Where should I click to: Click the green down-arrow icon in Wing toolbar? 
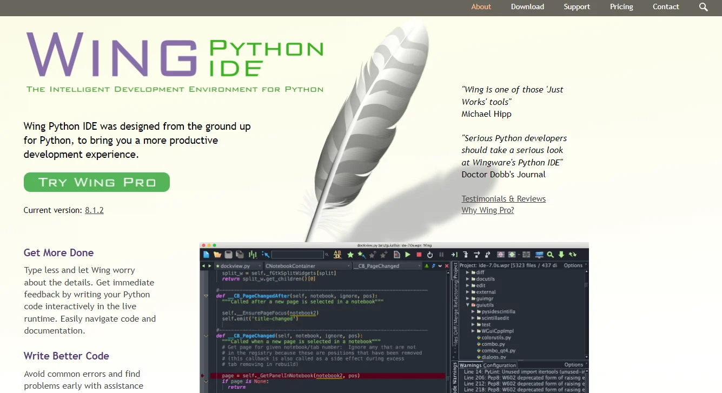coord(561,254)
